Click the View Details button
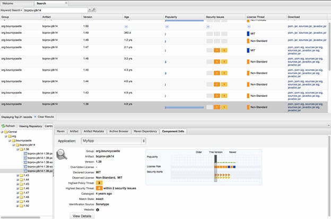 point(83,216)
